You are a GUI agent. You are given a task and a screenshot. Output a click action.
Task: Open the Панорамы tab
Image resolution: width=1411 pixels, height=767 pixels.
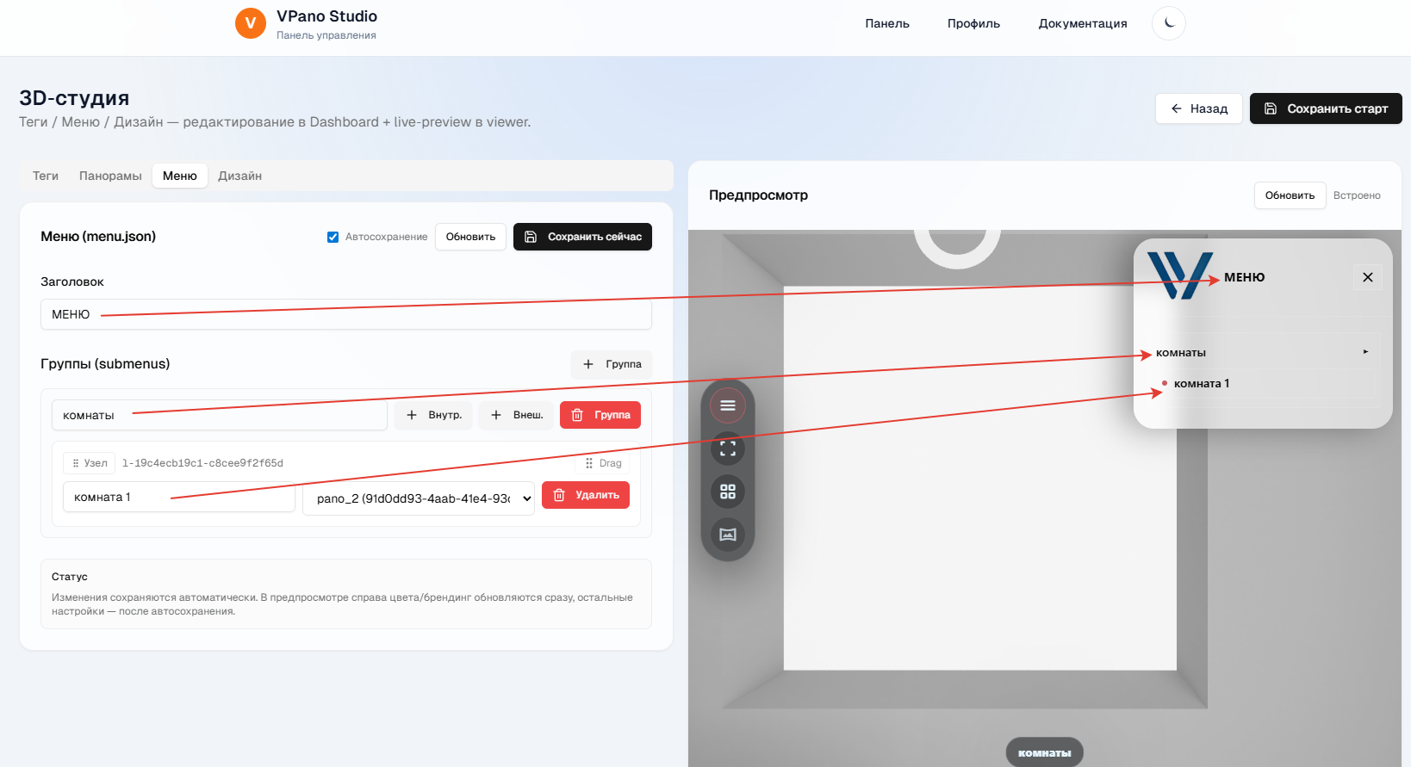(110, 176)
